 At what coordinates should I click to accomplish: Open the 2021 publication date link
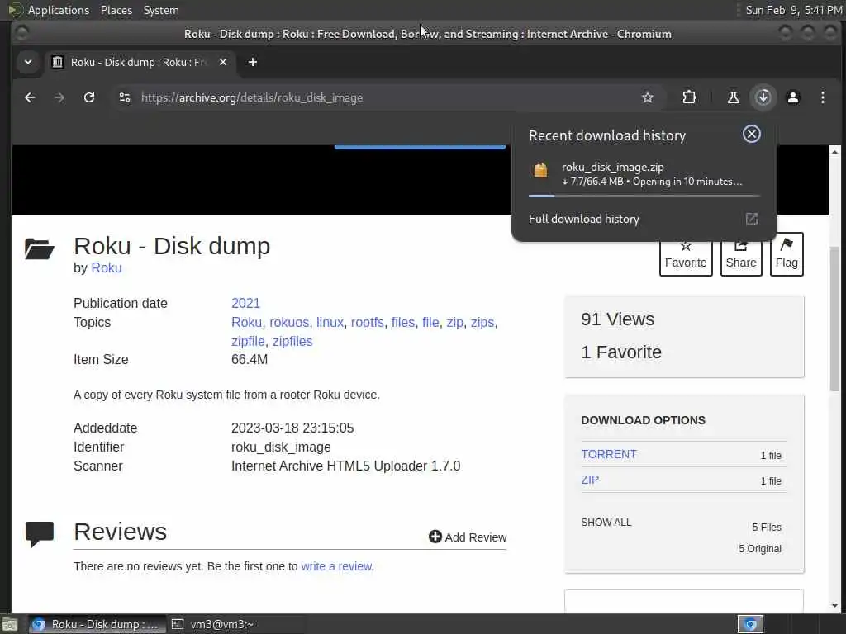point(245,303)
